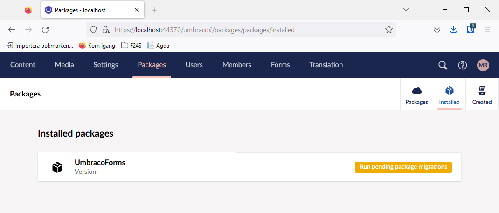Open a new tab with plus

(154, 10)
